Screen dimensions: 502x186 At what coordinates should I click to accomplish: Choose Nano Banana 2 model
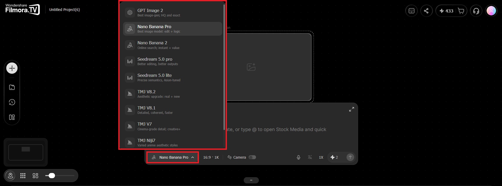(172, 45)
